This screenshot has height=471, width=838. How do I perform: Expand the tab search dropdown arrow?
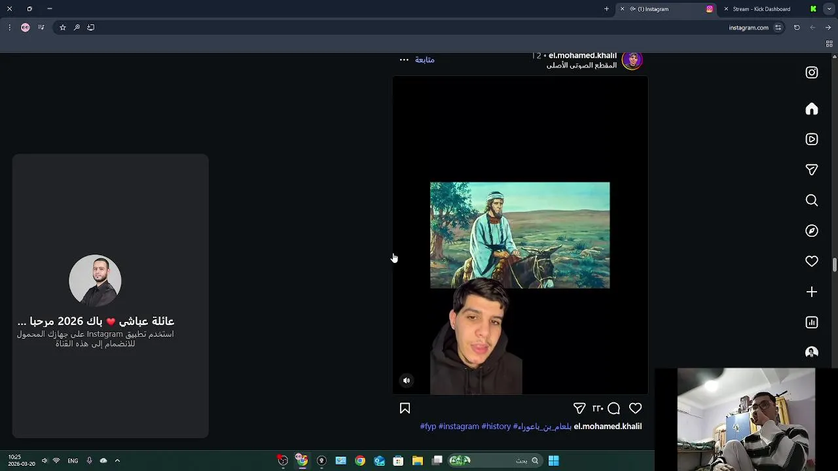828,9
